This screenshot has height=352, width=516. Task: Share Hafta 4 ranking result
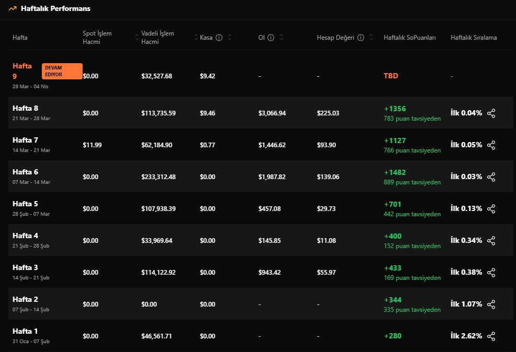point(491,241)
